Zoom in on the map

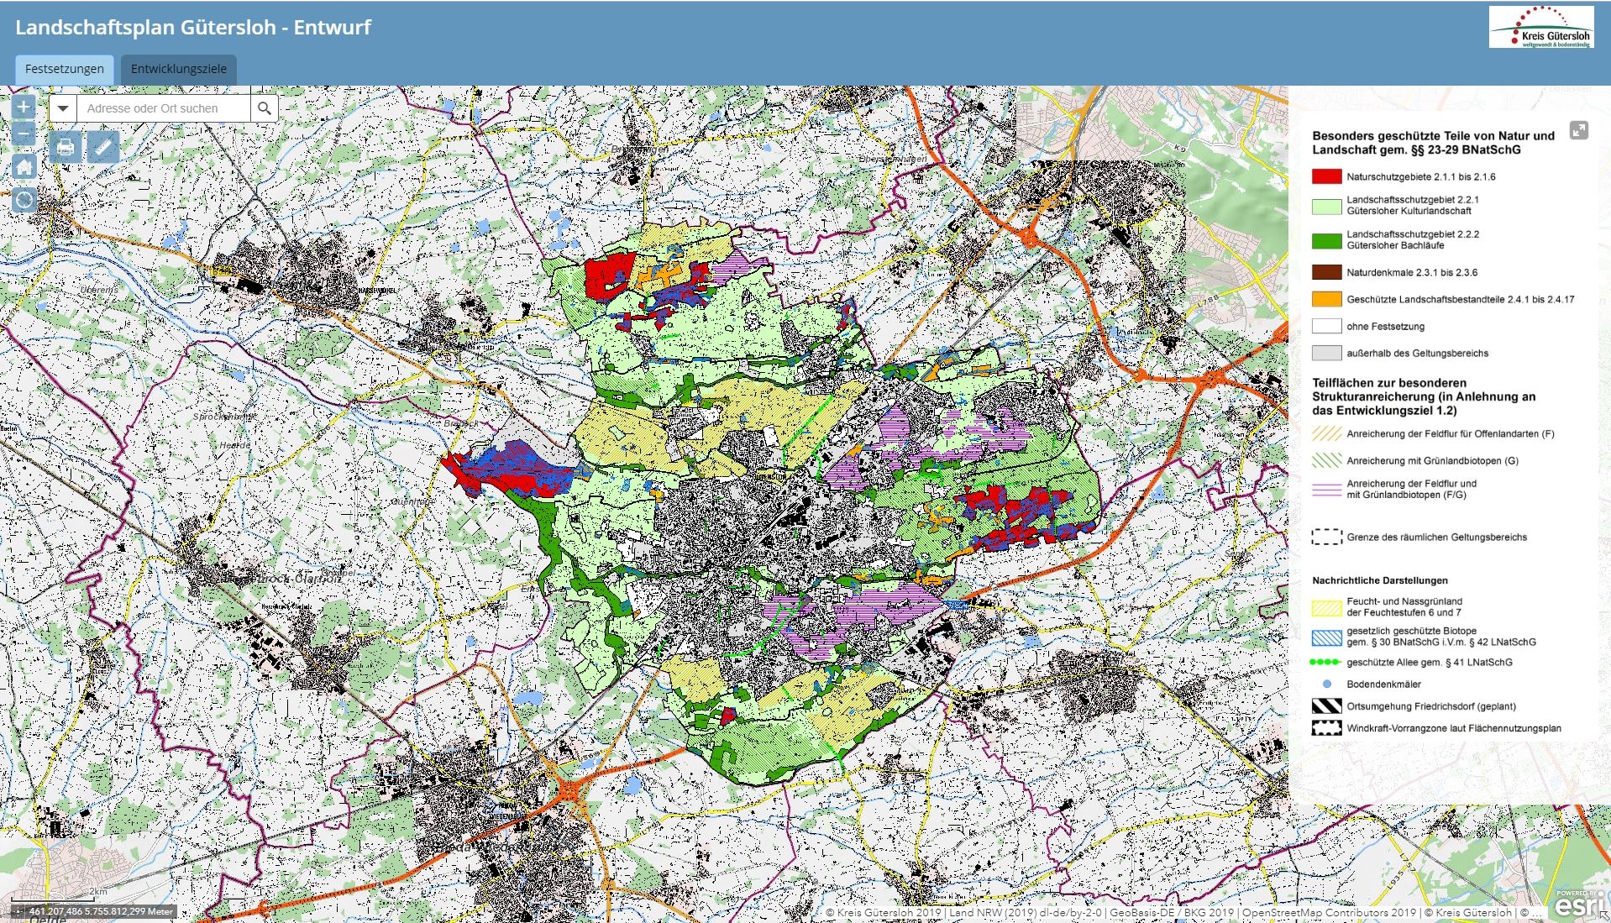coord(24,107)
